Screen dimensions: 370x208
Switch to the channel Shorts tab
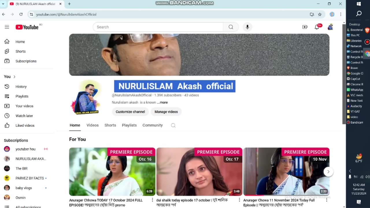click(x=110, y=125)
